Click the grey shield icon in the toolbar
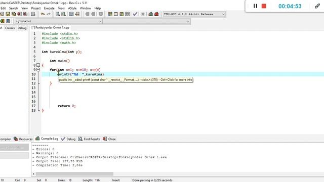 pyautogui.click(x=101, y=14)
